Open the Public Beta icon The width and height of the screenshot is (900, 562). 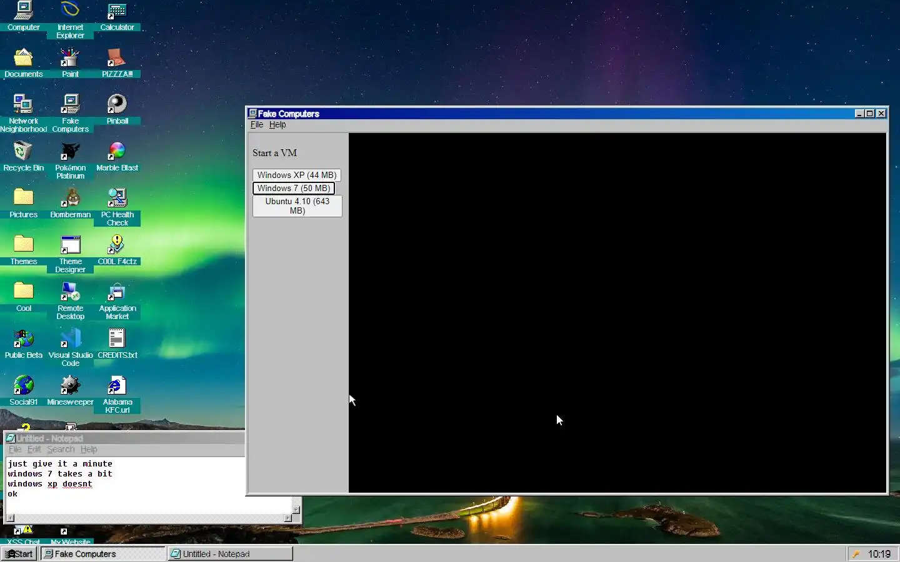(x=23, y=343)
